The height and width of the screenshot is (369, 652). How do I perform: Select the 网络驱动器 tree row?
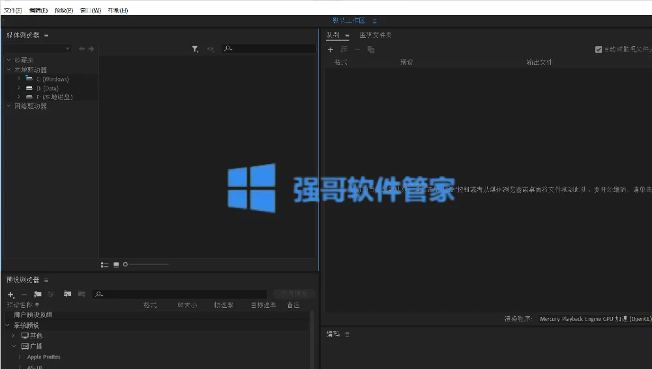31,106
